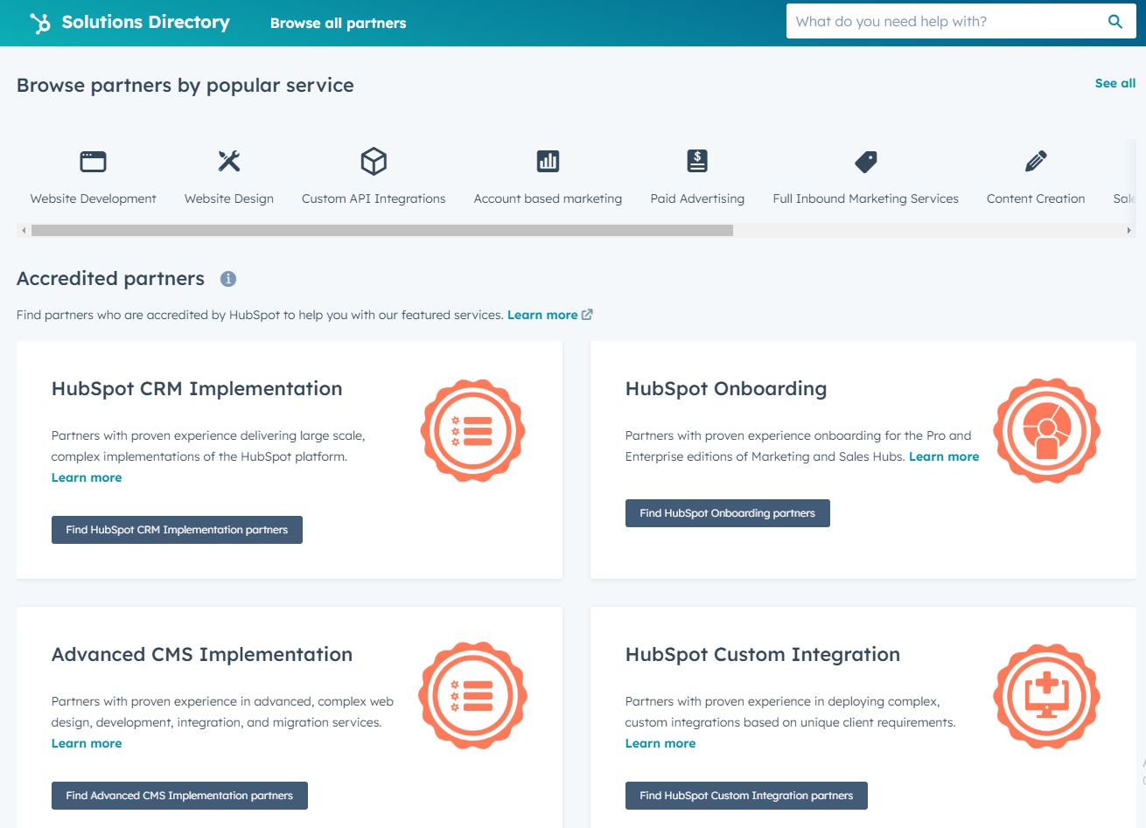This screenshot has width=1146, height=828.
Task: Click the Solutions Directory title
Action: (x=146, y=23)
